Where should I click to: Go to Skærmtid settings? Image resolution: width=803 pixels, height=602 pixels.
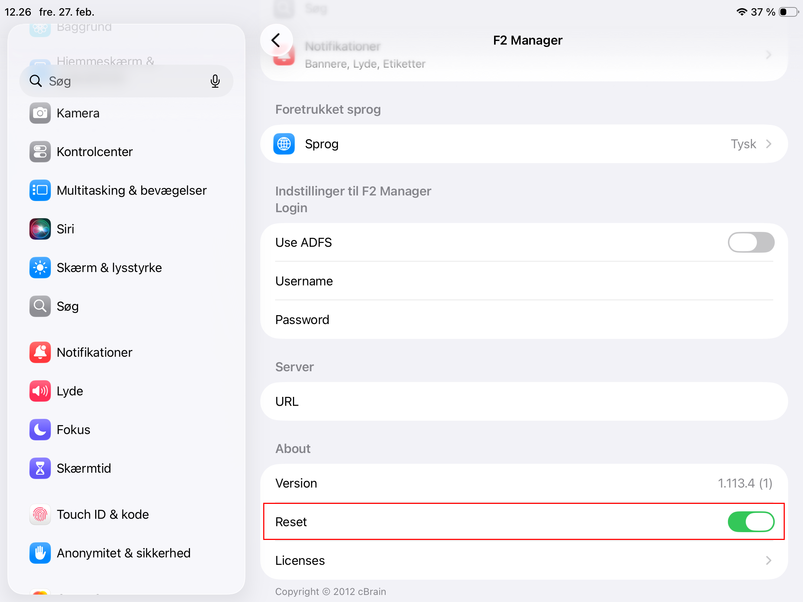coord(126,468)
